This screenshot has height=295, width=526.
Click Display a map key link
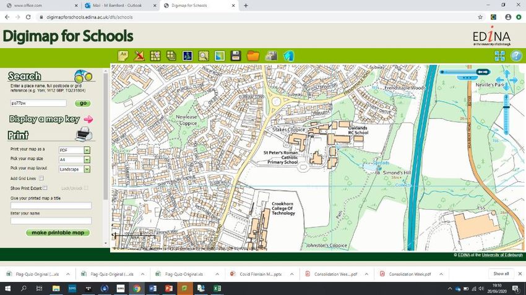tap(45, 119)
